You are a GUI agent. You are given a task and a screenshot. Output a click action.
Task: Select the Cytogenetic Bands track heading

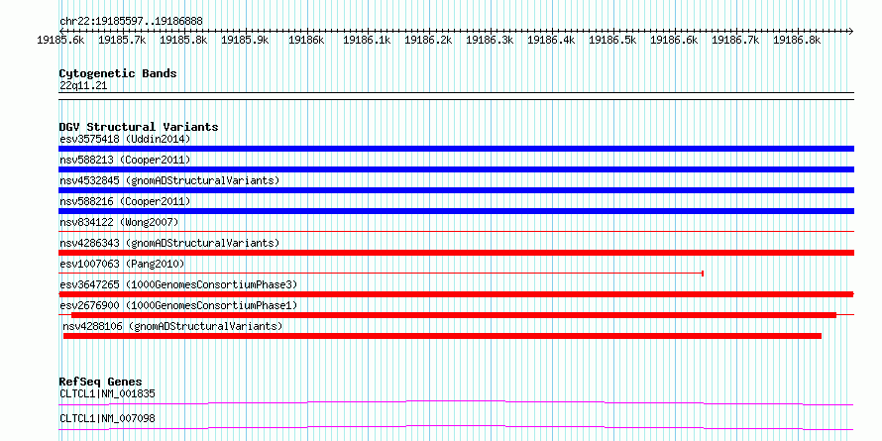[x=118, y=73]
